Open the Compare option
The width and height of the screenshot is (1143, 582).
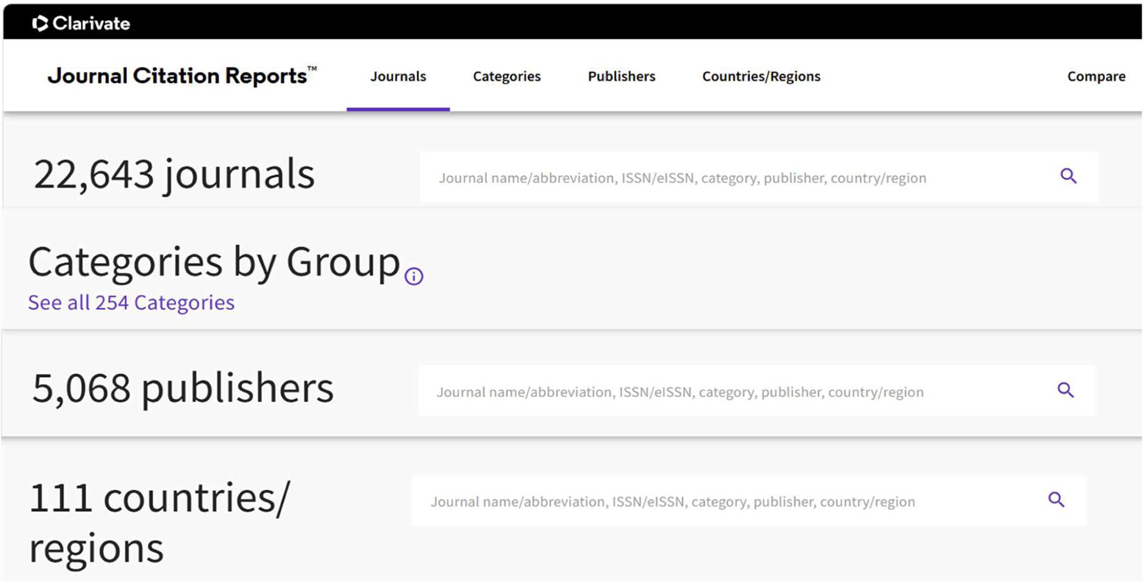coord(1096,76)
